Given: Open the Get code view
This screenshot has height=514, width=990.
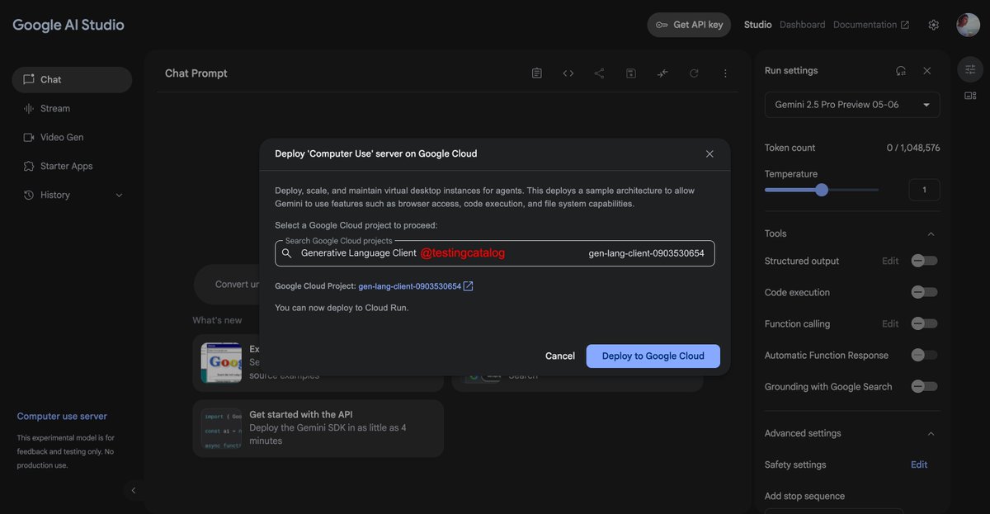Looking at the screenshot, I should [x=568, y=73].
